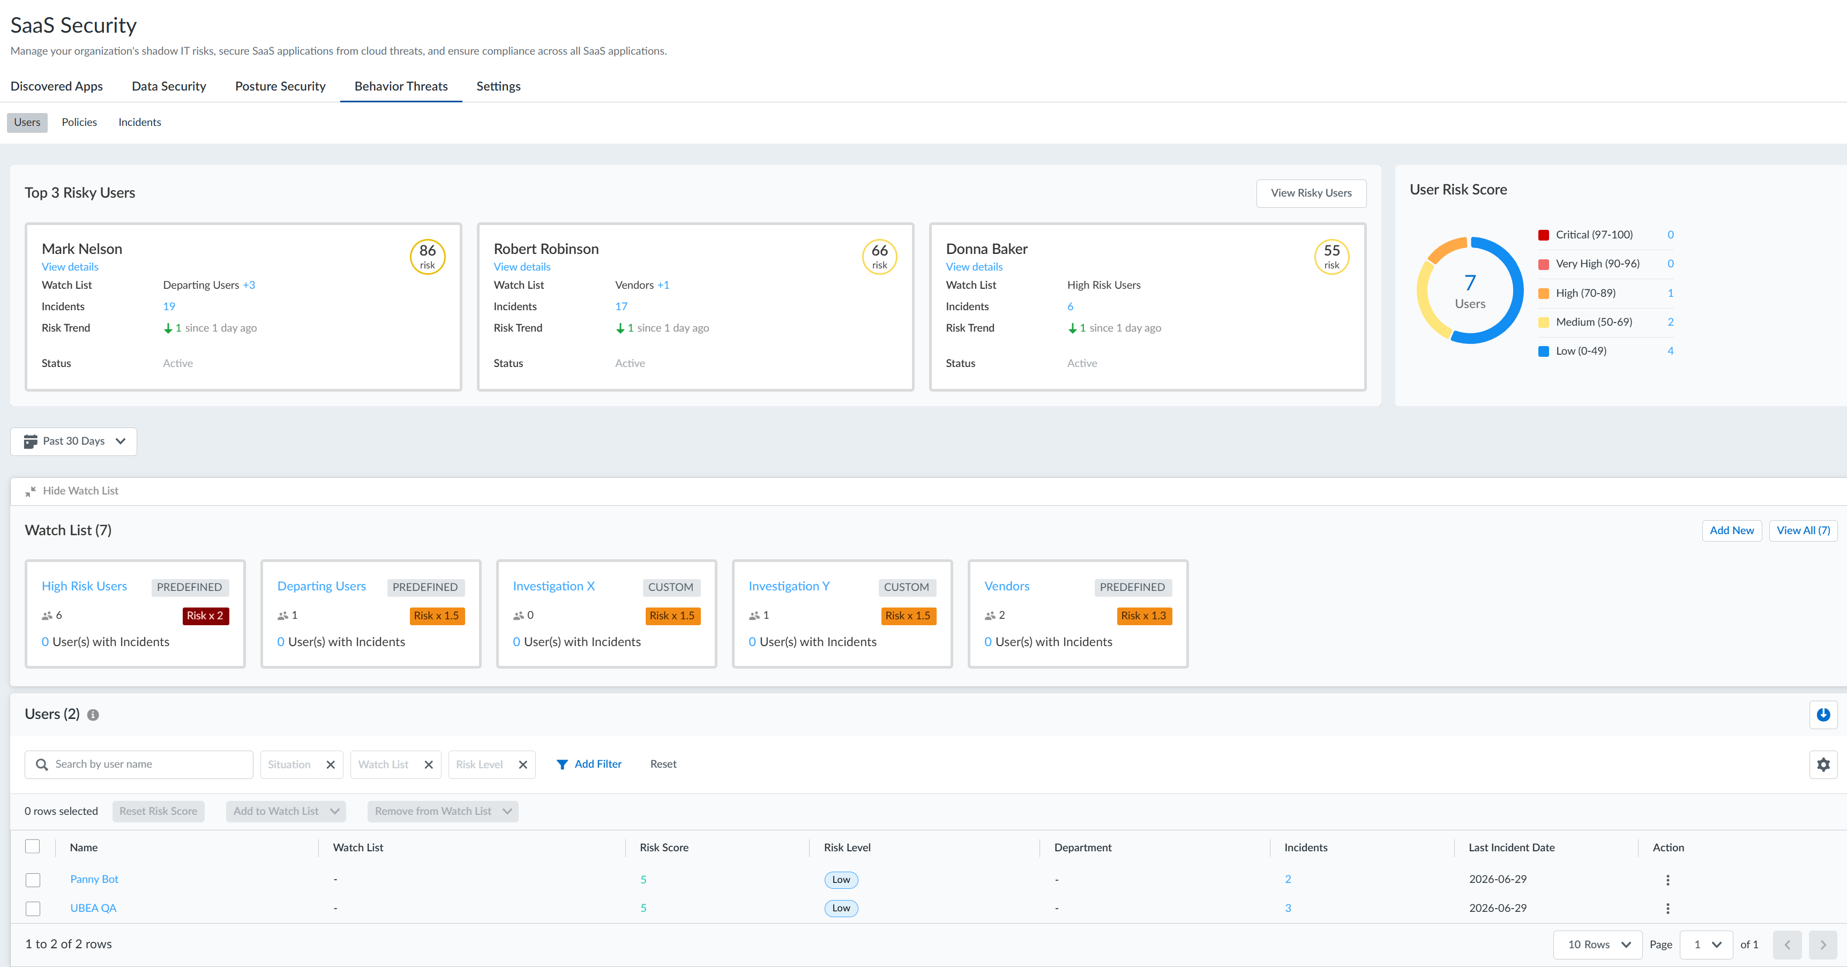
Task: Collapse the watch list with Hide icon
Action: point(30,491)
